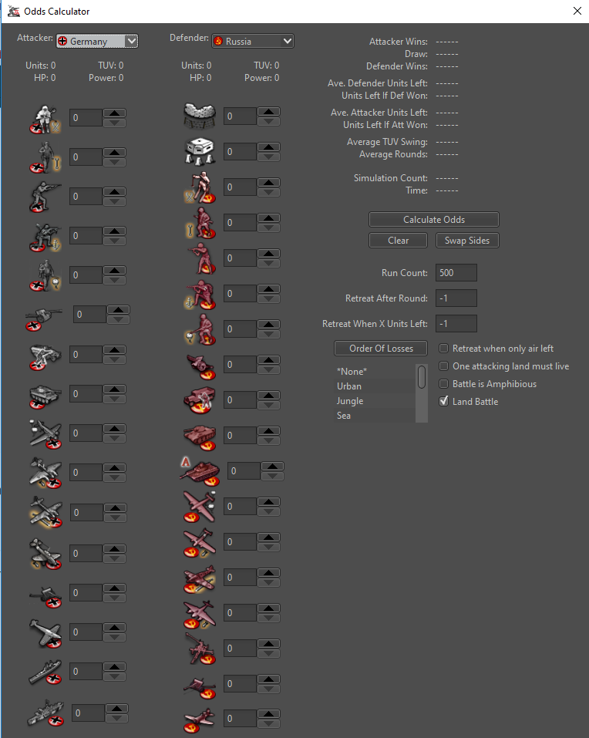Click count field beside German rifleman icon

coord(86,197)
